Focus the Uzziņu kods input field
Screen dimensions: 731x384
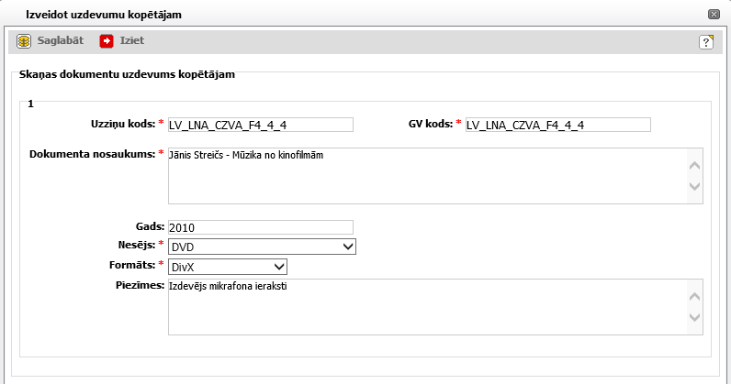[x=261, y=125]
